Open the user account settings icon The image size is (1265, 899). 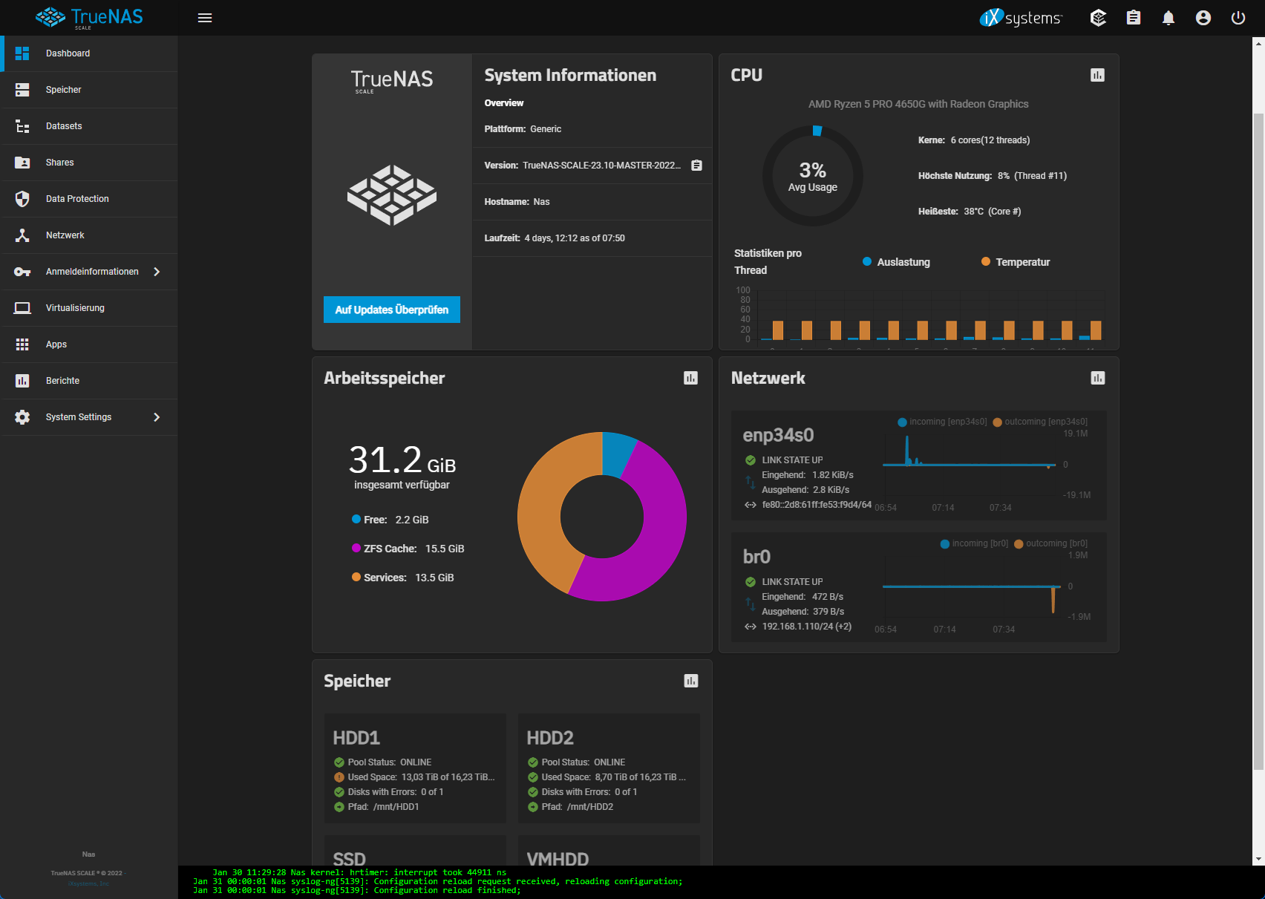tap(1203, 18)
